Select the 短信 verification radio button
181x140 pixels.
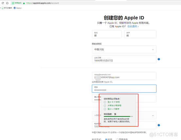click(x=106, y=139)
